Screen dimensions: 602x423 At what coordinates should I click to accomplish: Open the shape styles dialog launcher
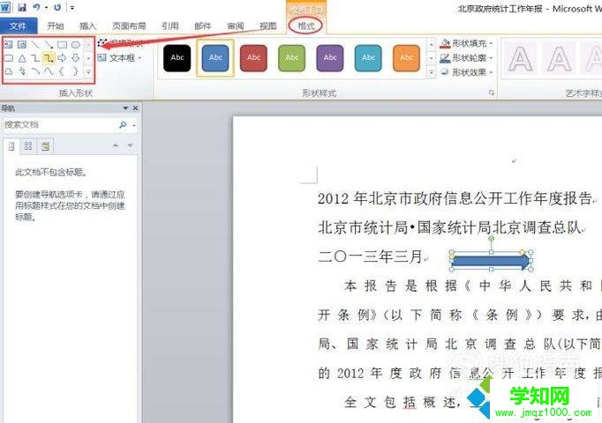491,93
